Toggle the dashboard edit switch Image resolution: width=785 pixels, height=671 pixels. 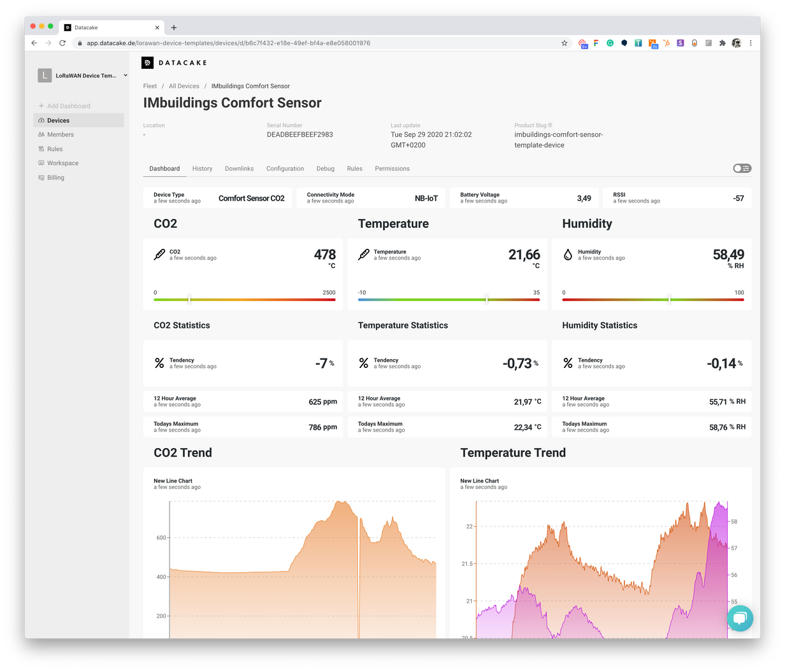point(742,167)
